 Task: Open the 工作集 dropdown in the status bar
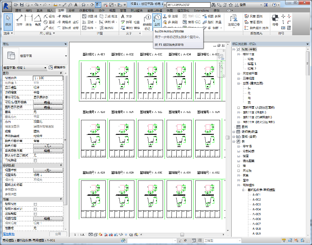[x=175, y=241]
